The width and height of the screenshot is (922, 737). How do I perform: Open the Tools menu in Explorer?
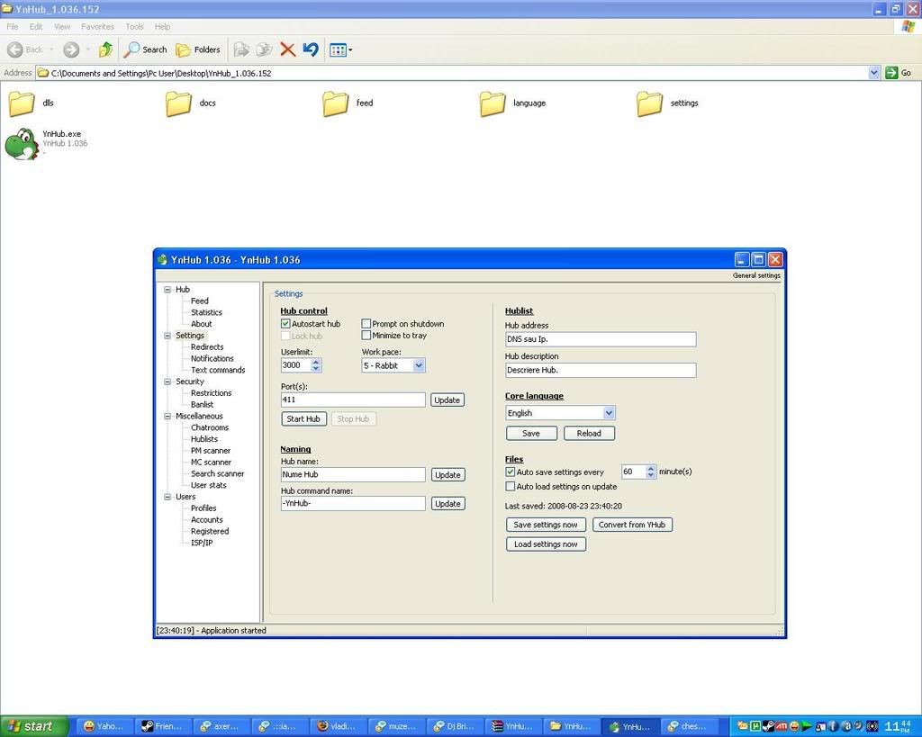[x=134, y=26]
